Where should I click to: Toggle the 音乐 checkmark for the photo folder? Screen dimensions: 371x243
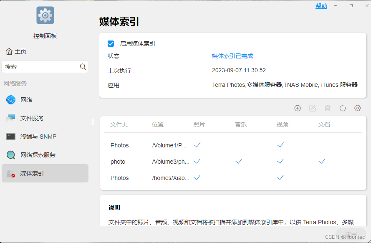238,161
